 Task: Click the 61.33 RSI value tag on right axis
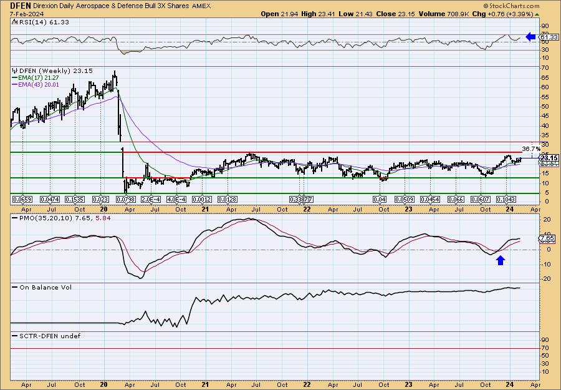tap(549, 37)
